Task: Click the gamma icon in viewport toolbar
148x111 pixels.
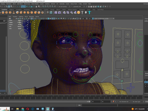Action: (87, 18)
